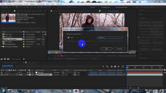Select the Eraser tool

coord(41,7)
